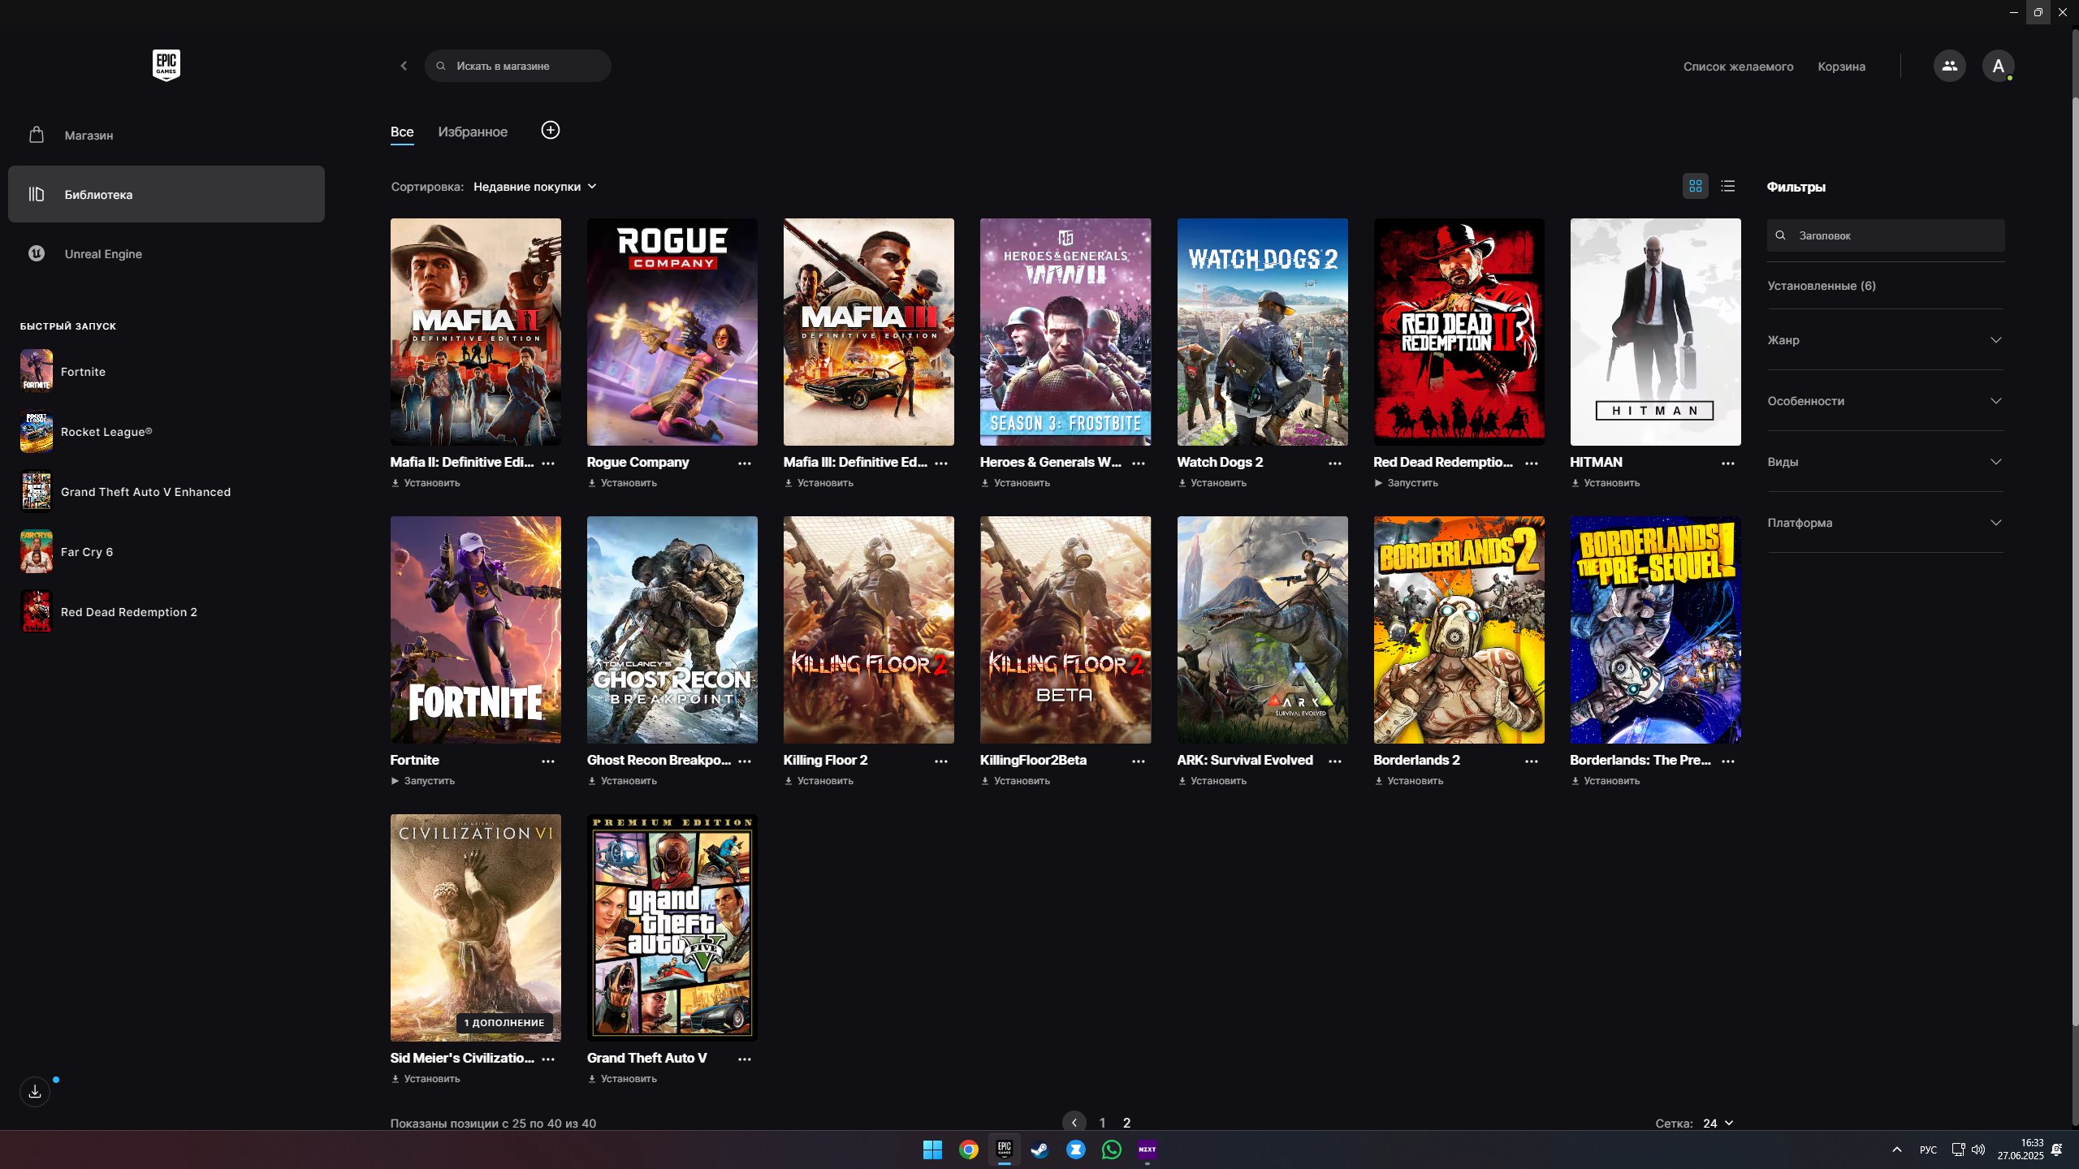Open options menu for Red Dead Redemption 2
This screenshot has width=2079, height=1169.
(x=1532, y=463)
